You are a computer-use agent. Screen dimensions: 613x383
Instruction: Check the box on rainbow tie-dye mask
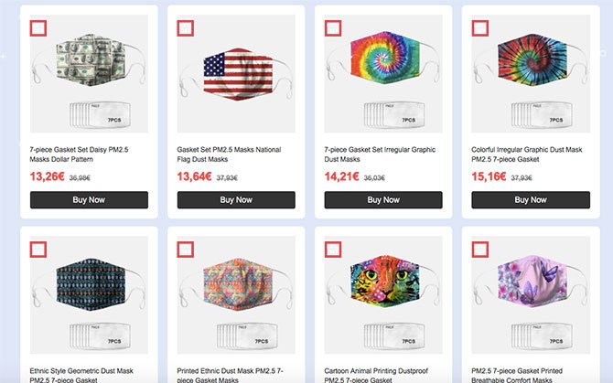[x=332, y=28]
